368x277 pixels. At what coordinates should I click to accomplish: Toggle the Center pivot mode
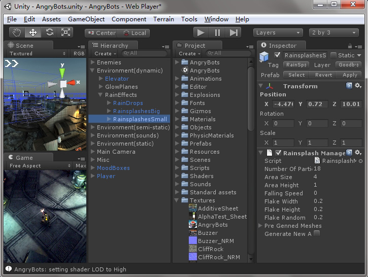(102, 33)
